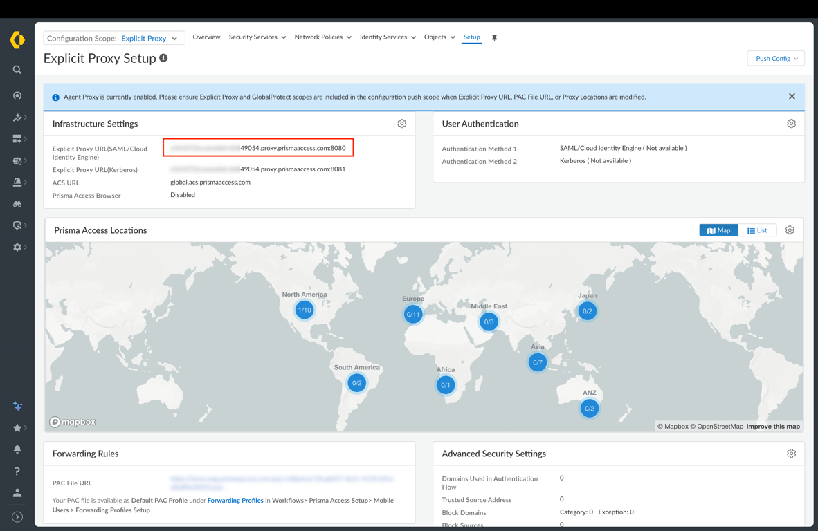This screenshot has height=531, width=818.
Task: Select South America 0/2 map cluster
Action: [357, 383]
